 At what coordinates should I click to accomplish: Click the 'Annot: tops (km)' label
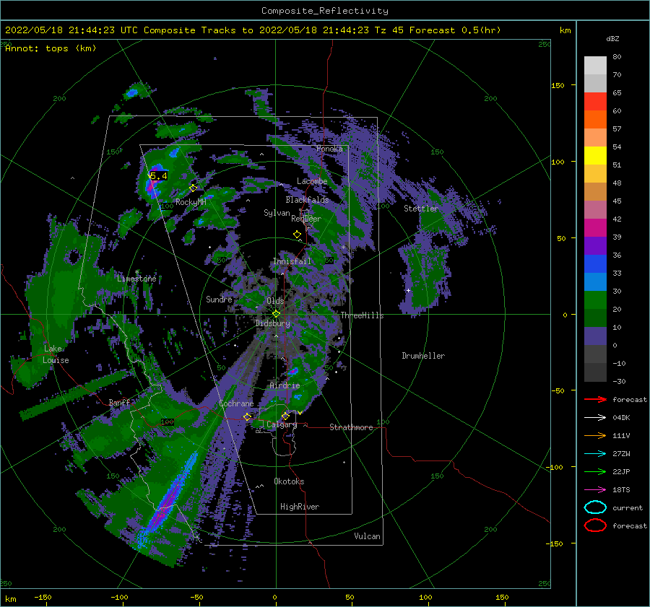click(51, 48)
